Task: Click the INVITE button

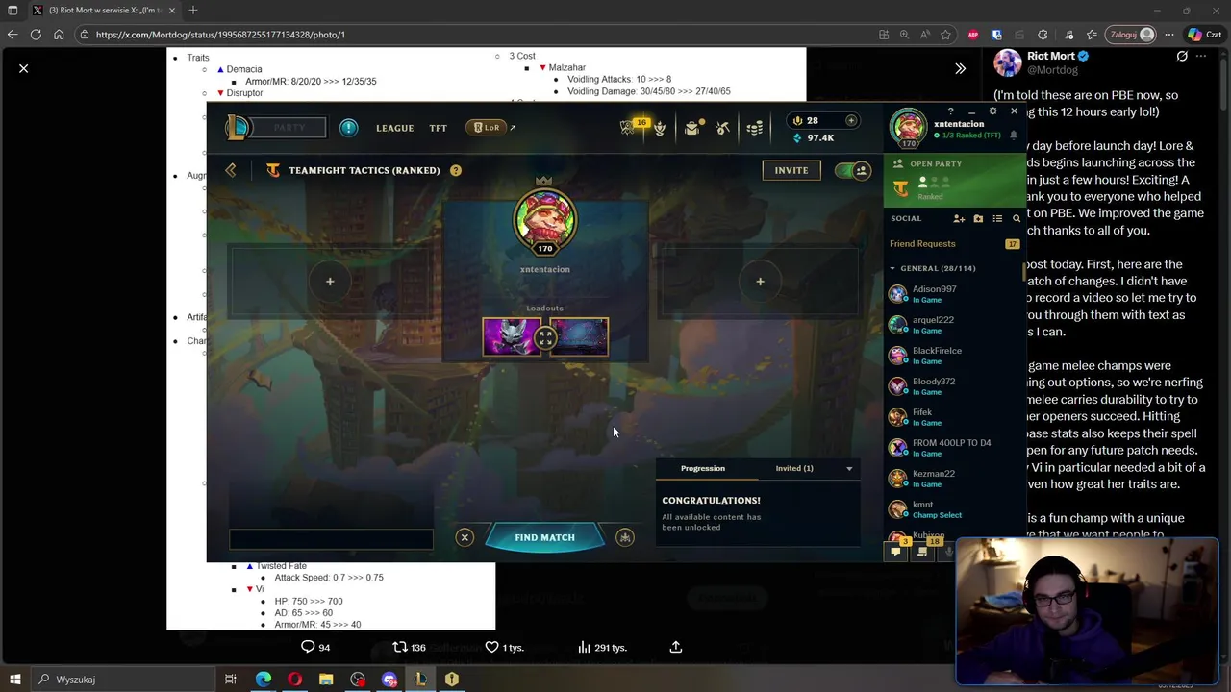Action: [791, 170]
